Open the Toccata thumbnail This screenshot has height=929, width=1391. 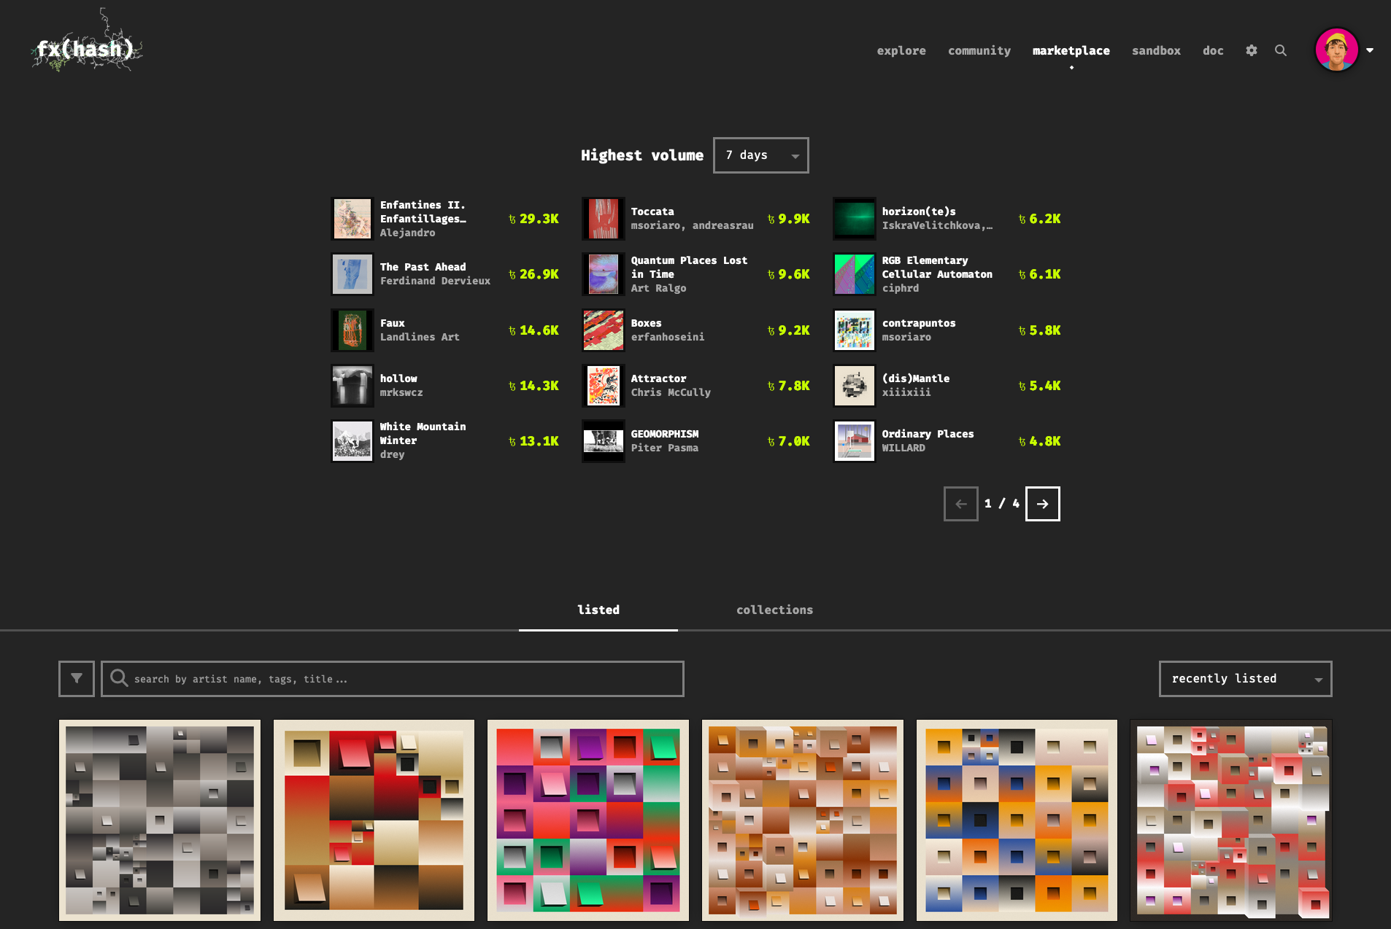click(604, 219)
